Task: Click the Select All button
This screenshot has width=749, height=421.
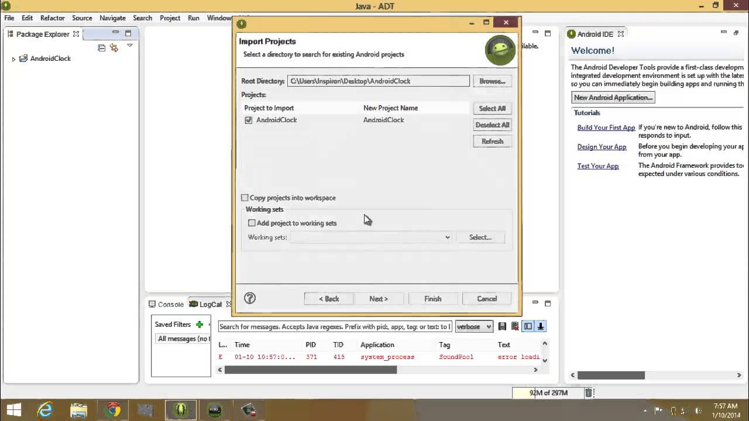Action: [x=492, y=108]
